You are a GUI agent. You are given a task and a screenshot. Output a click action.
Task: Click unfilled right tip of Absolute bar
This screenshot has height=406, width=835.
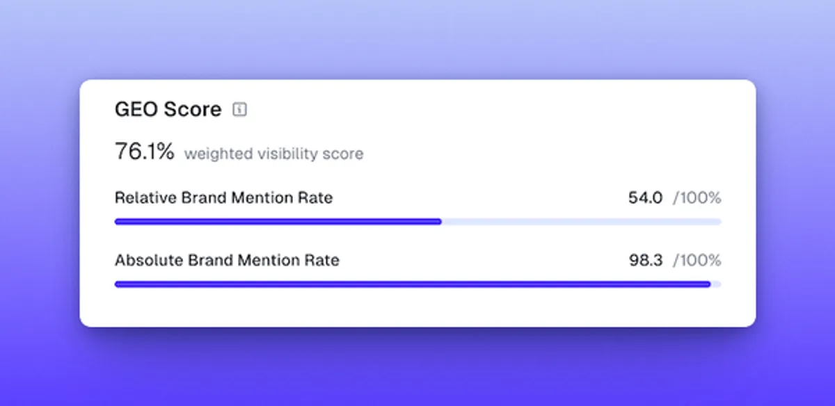[x=717, y=284]
